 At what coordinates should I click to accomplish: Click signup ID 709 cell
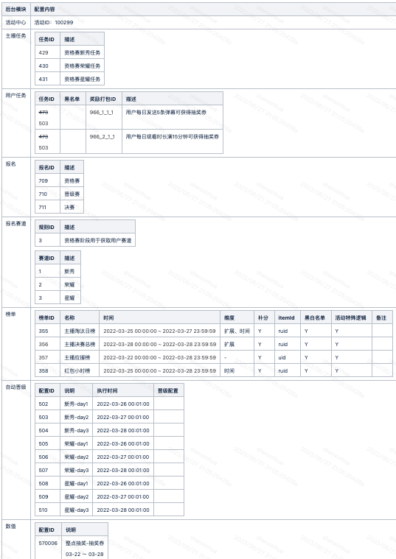click(x=47, y=180)
